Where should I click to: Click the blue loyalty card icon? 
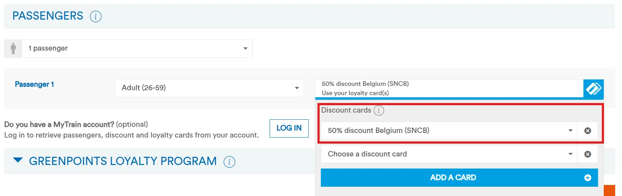[593, 88]
